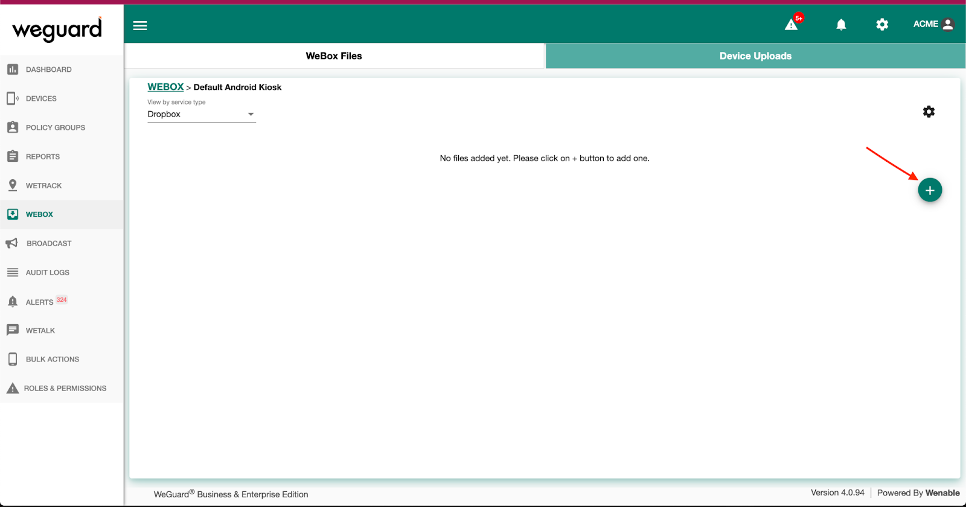Add a file with the plus button

point(930,190)
